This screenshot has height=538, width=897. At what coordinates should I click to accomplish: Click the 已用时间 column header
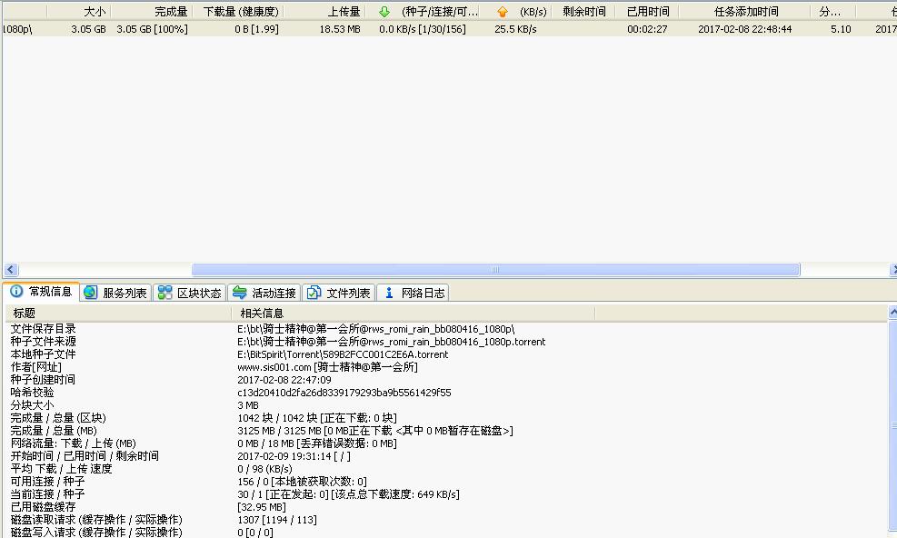coord(647,12)
